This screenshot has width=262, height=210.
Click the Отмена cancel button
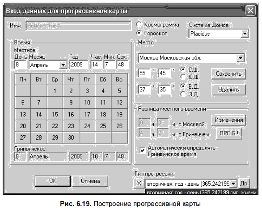point(90,181)
